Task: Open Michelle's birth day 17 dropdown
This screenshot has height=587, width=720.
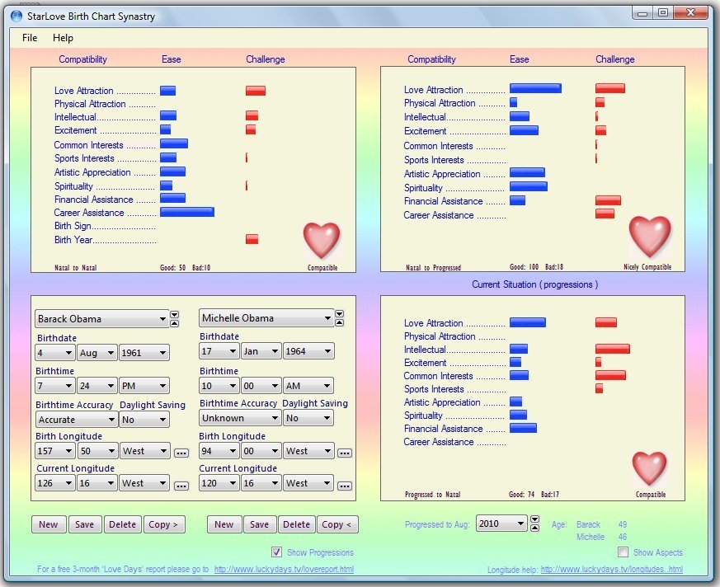Action: (x=219, y=351)
